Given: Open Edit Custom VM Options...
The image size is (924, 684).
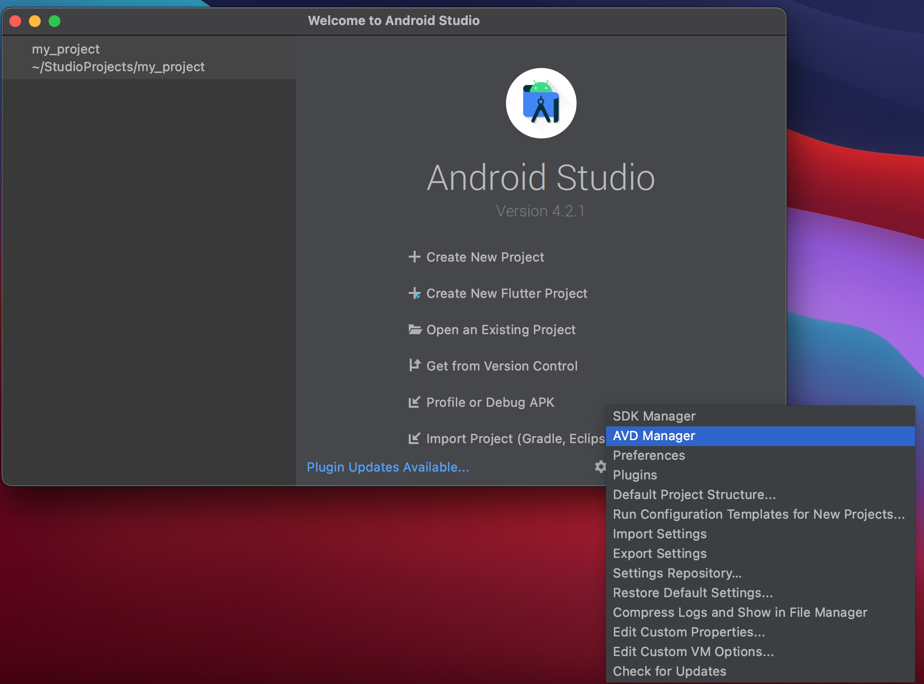Looking at the screenshot, I should [x=761, y=652].
